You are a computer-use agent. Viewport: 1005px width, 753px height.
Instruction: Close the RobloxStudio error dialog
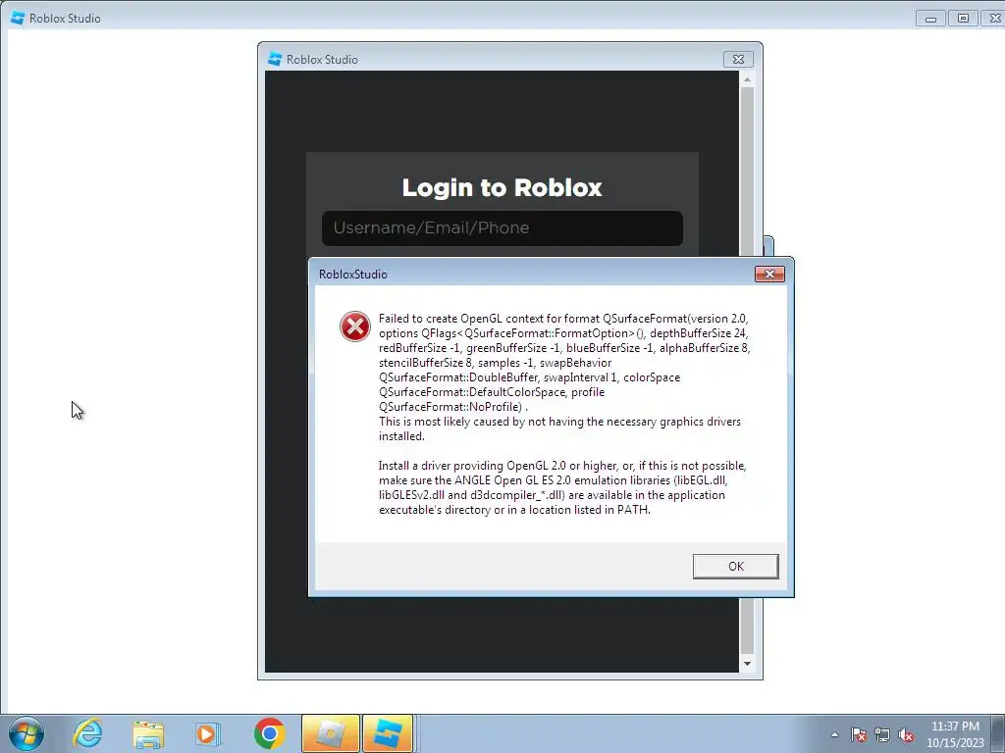[x=769, y=275]
